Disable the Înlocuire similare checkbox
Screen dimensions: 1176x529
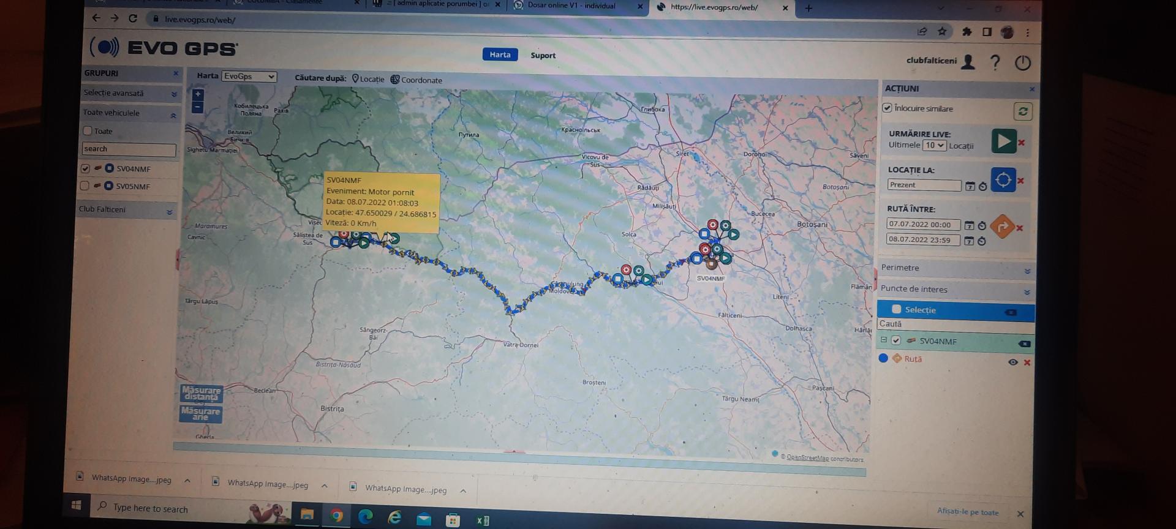click(x=886, y=108)
